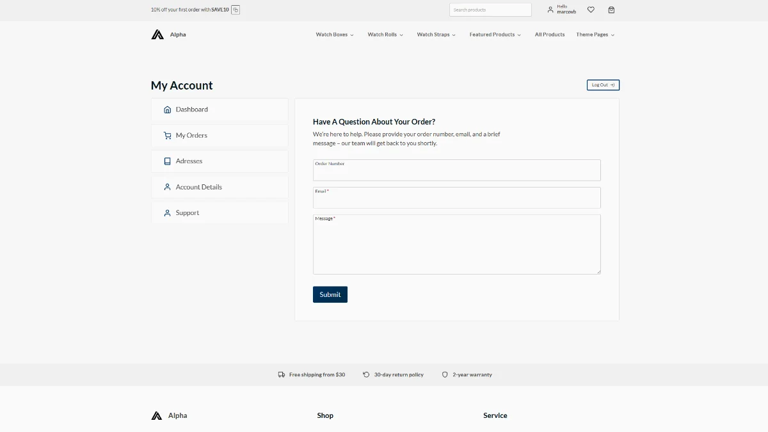768x432 pixels.
Task: Open the wishlist heart icon
Action: [x=591, y=10]
